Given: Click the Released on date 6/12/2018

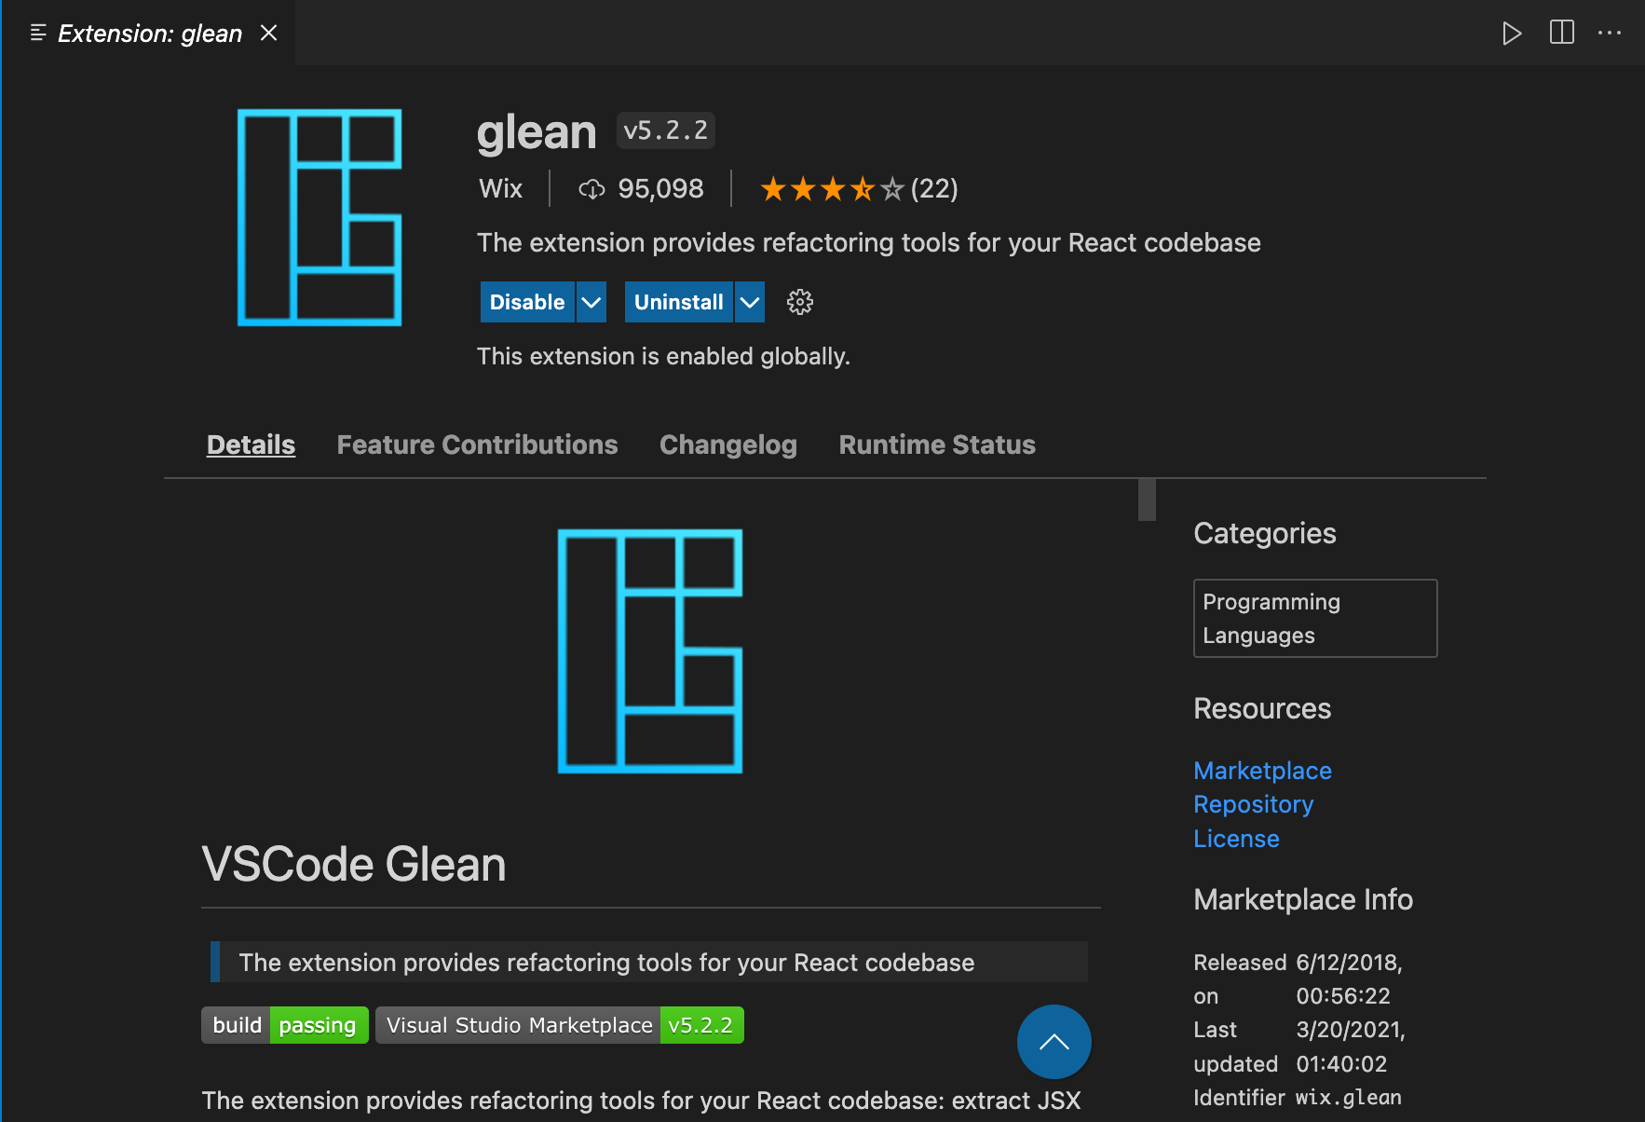Looking at the screenshot, I should 1350,978.
